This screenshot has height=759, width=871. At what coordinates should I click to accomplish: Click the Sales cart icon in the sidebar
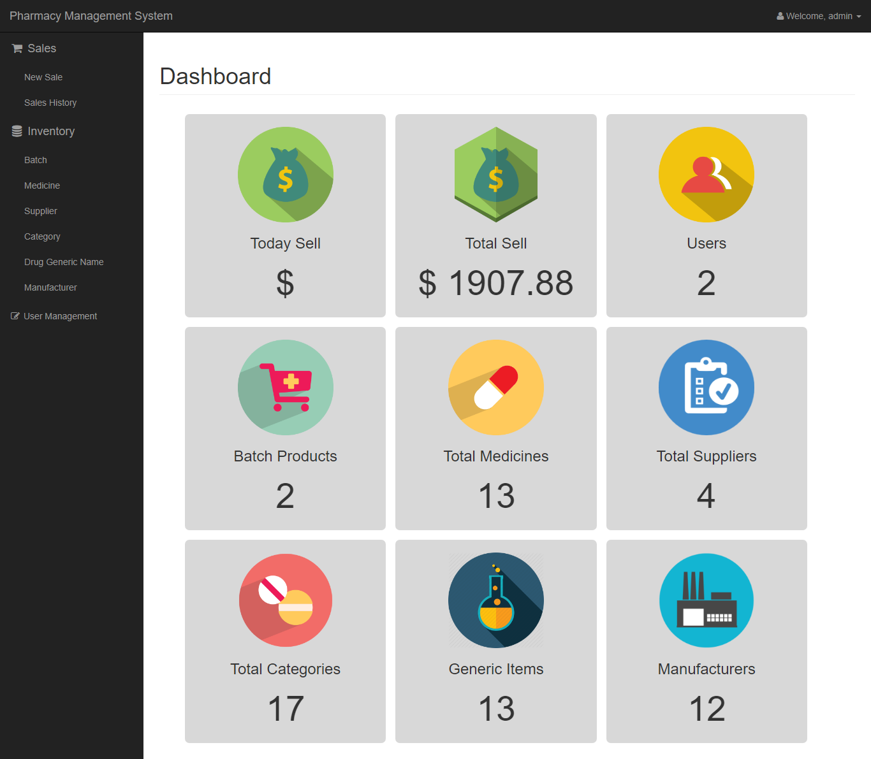coord(17,48)
